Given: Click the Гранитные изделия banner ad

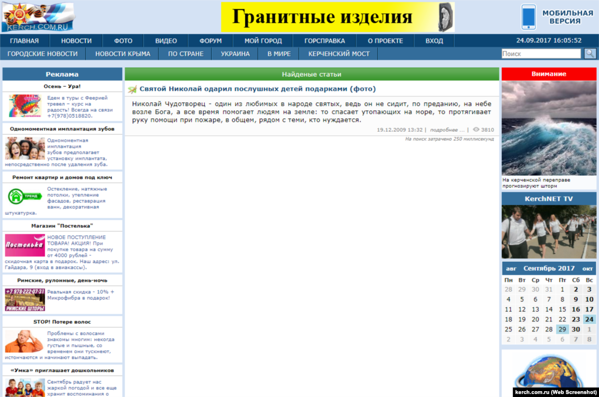Looking at the screenshot, I should coord(338,17).
